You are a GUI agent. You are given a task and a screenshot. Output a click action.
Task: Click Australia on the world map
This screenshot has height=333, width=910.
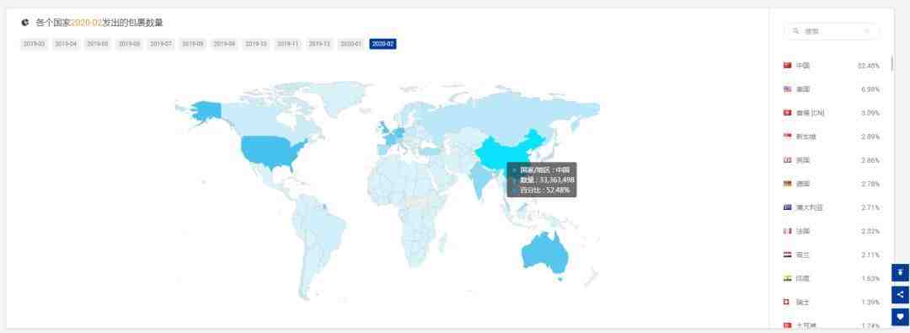544,254
